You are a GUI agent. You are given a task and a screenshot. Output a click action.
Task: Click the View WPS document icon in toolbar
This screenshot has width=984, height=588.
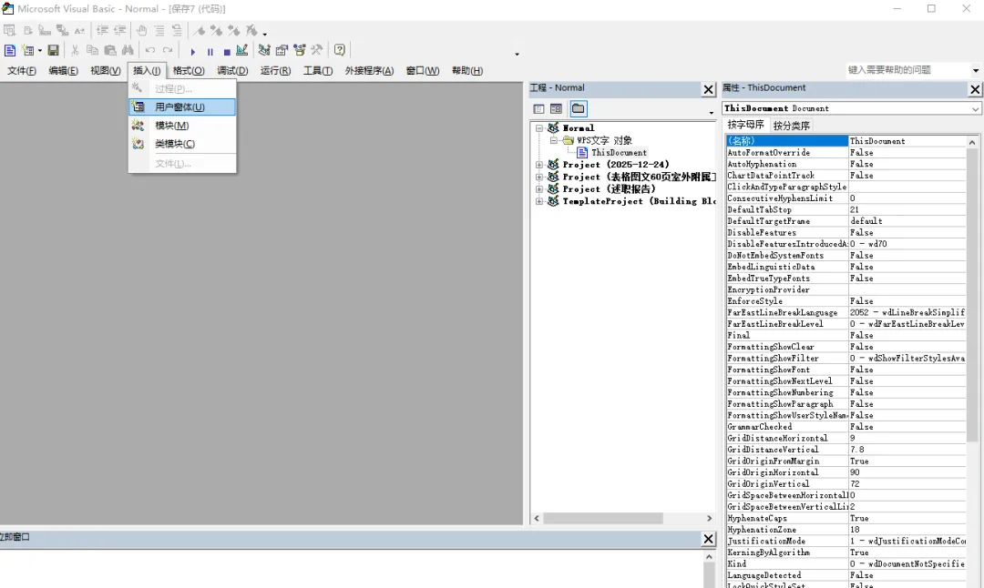click(x=9, y=50)
